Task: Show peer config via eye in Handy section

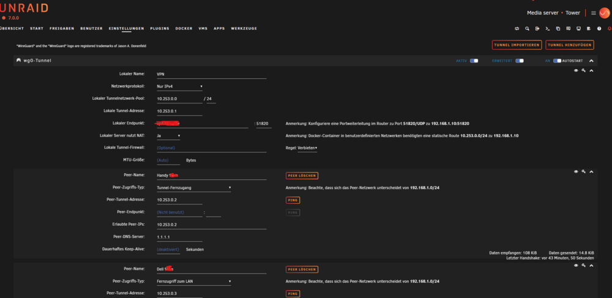Action: [x=576, y=171]
